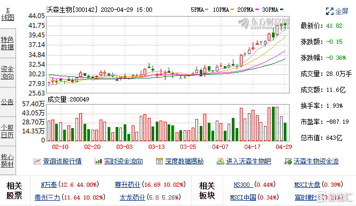Open the MSCI中国 sector link

pos(243,197)
